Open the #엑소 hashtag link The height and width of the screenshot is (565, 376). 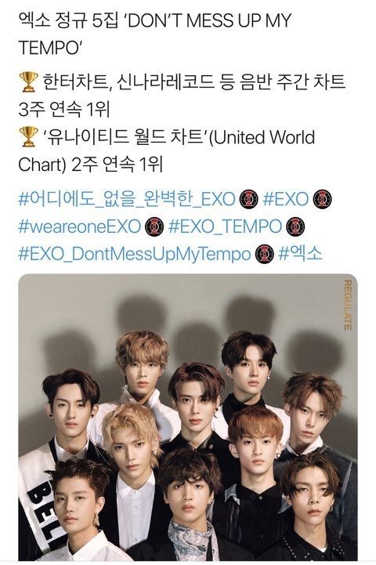[x=300, y=254]
